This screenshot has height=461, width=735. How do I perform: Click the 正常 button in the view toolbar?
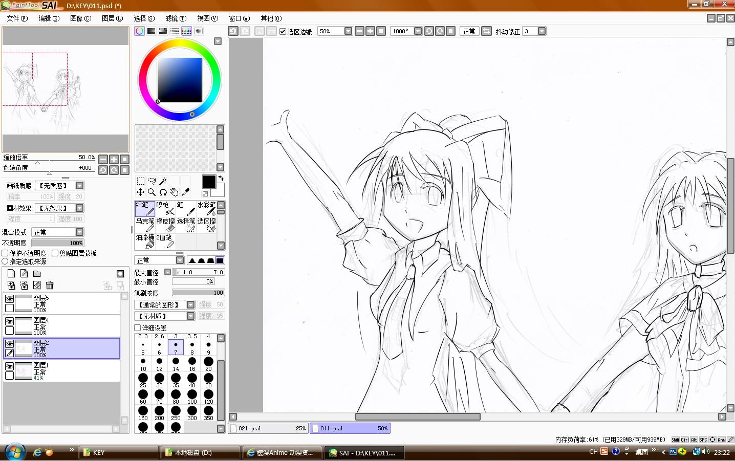(x=469, y=31)
